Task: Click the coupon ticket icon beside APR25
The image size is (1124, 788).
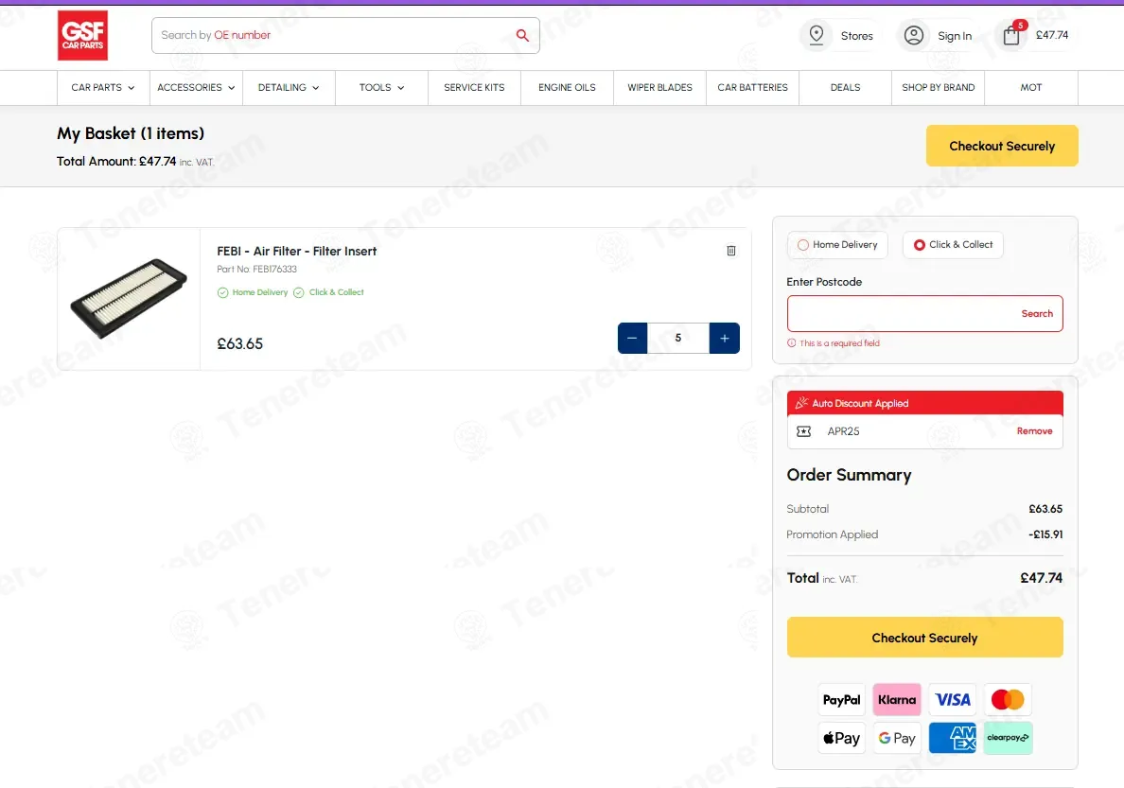Action: tap(803, 431)
